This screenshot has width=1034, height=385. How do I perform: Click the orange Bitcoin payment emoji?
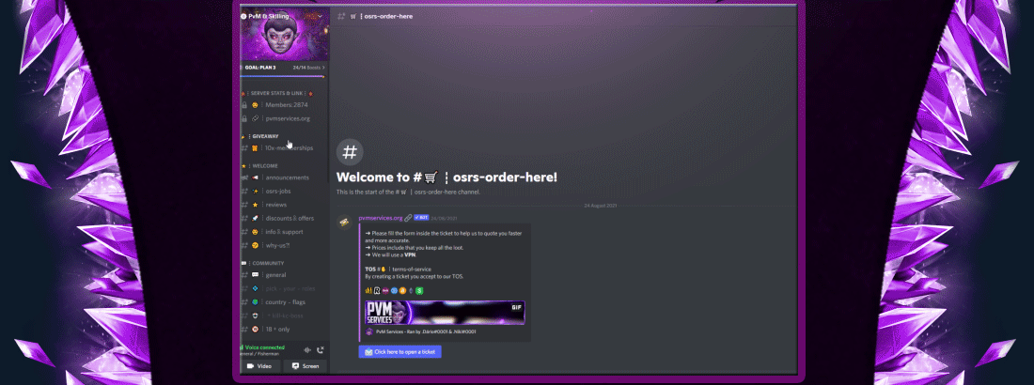pos(402,291)
